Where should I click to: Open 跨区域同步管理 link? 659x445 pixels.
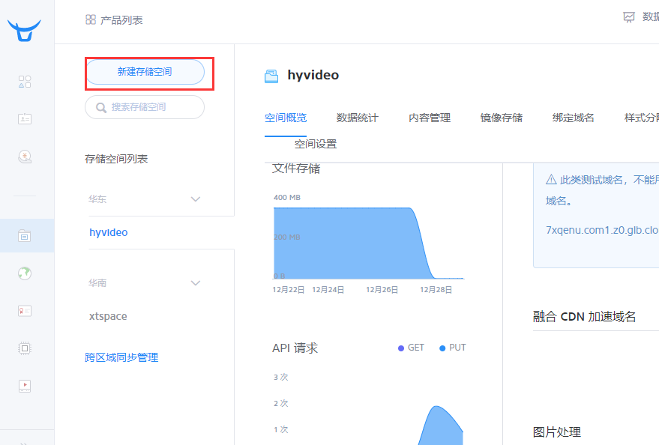121,357
